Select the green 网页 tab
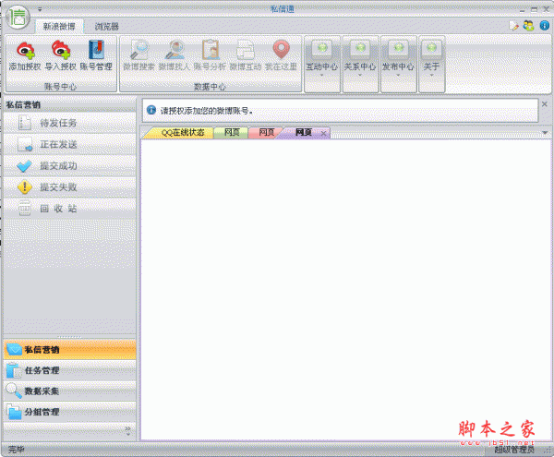 click(x=232, y=132)
